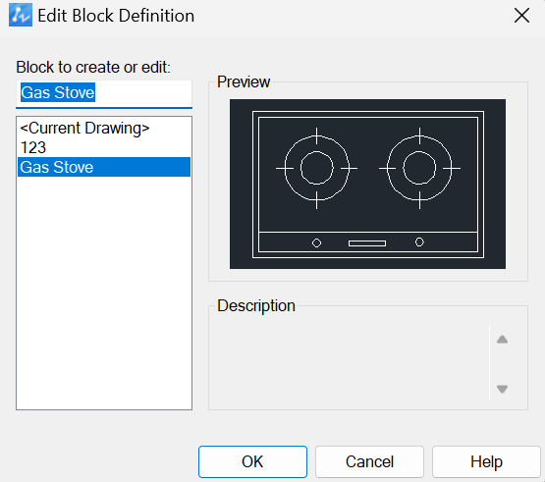Click the AutoCAD icon in title bar
Viewport: 545px width, 482px height.
21,15
